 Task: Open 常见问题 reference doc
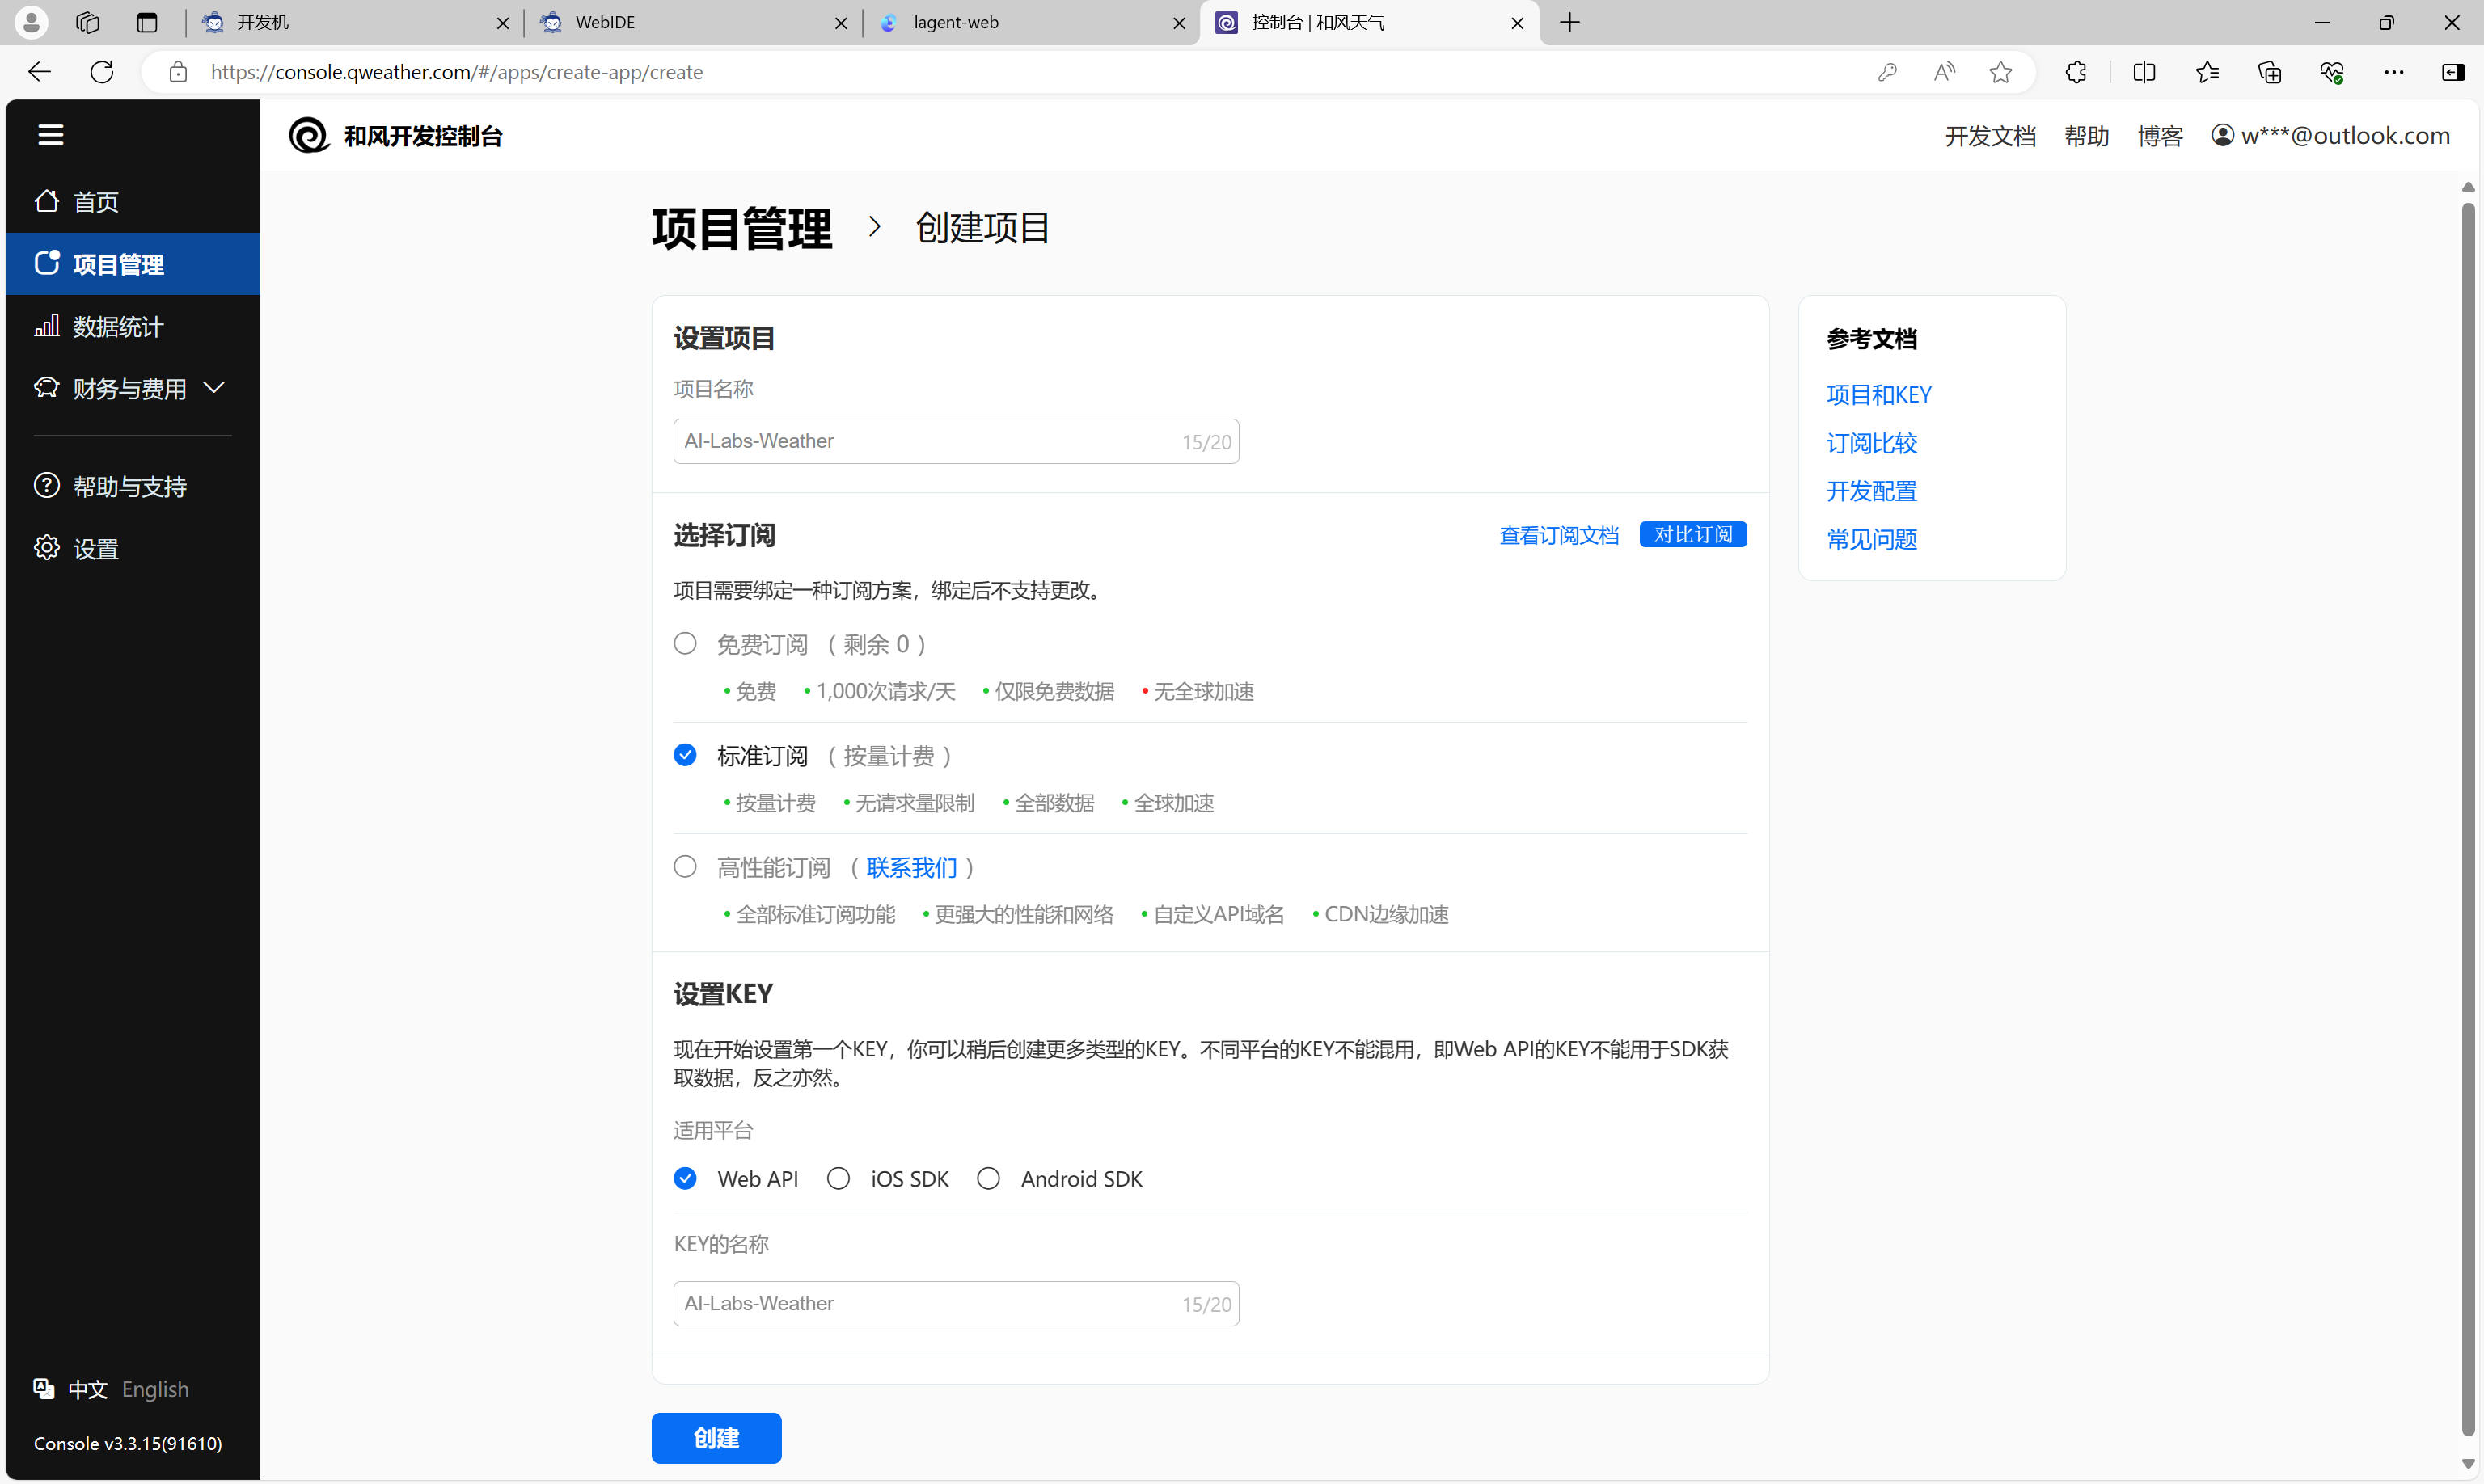point(1872,539)
